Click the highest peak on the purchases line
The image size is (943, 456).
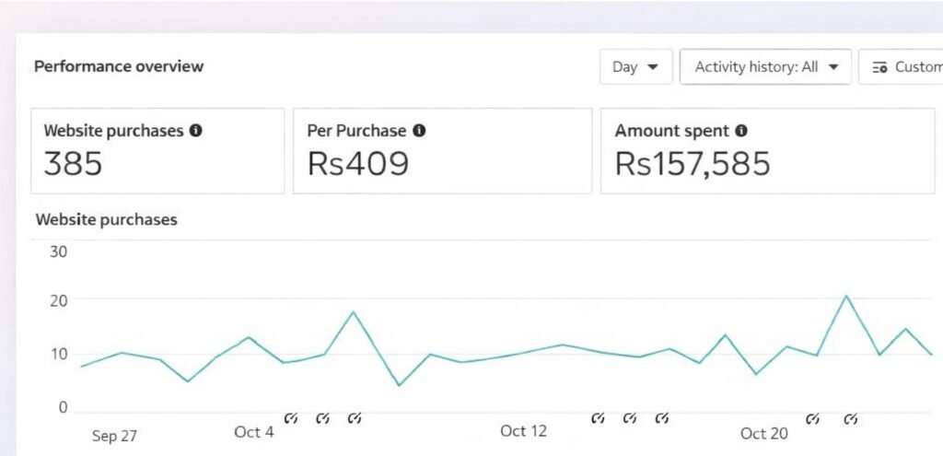coord(846,296)
